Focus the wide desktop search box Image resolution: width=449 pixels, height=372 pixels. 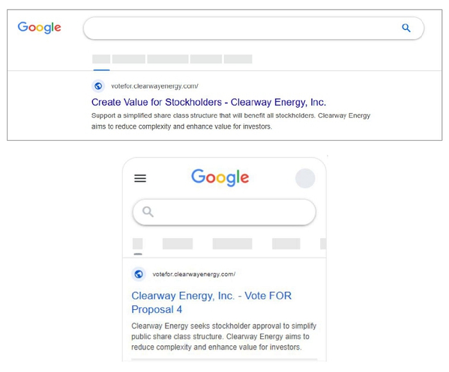point(244,28)
